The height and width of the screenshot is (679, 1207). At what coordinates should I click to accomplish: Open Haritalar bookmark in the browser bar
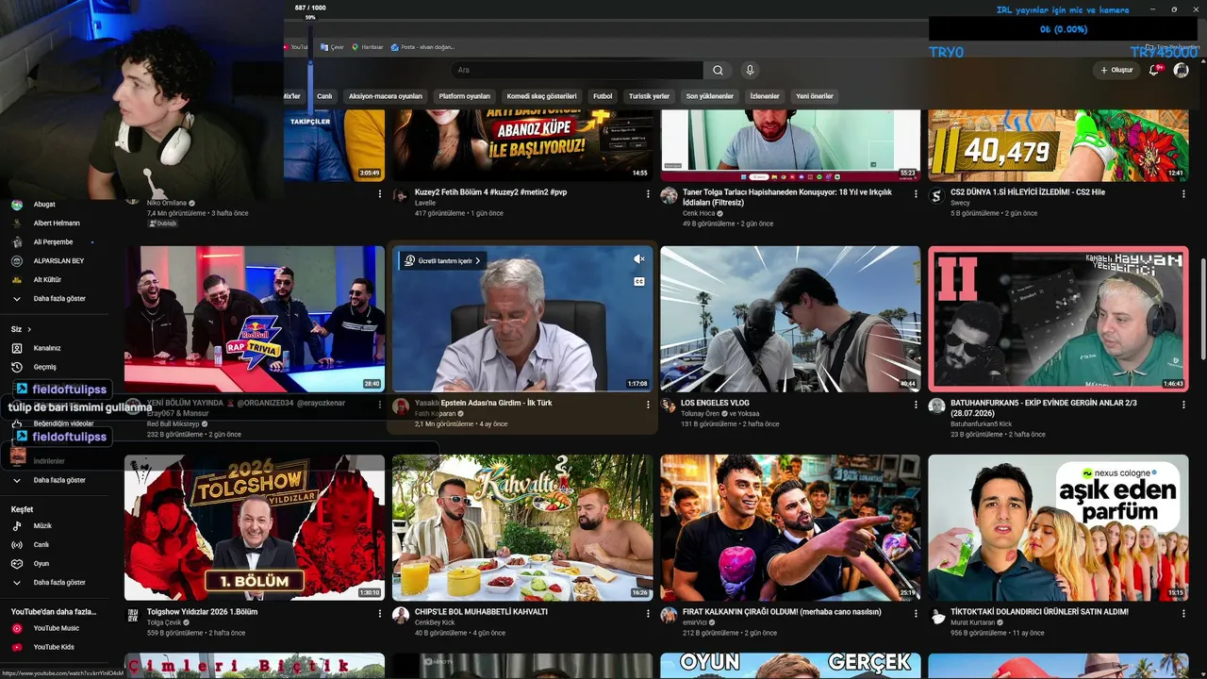tap(369, 47)
